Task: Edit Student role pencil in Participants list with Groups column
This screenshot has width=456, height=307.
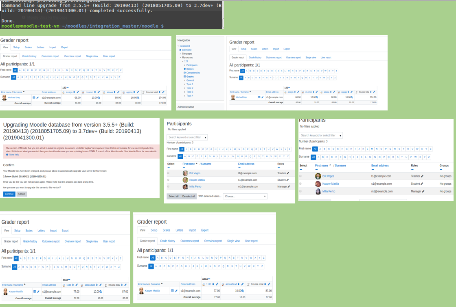Action: (422, 184)
